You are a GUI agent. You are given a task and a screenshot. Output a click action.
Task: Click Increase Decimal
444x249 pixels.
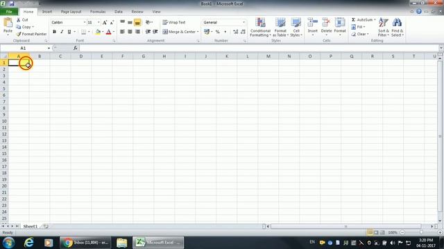tap(236, 32)
